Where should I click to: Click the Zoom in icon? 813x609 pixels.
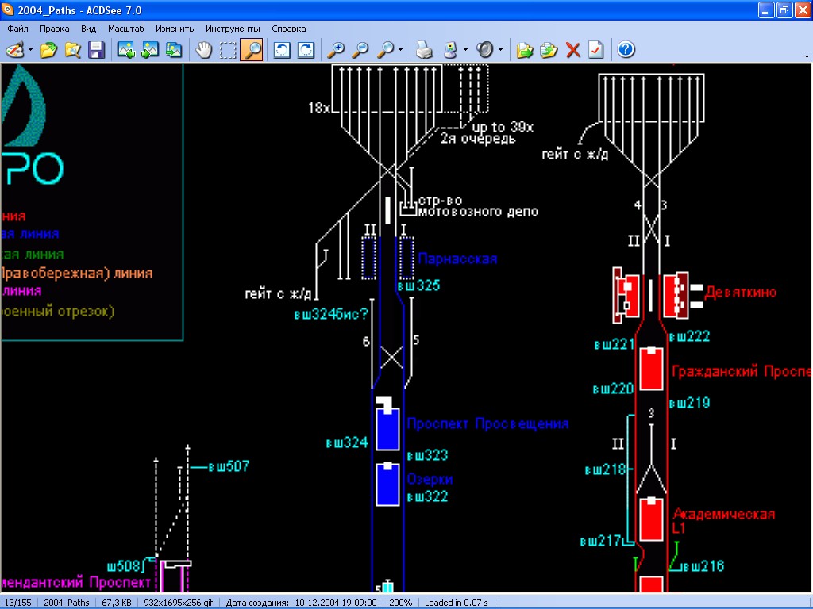pos(337,50)
